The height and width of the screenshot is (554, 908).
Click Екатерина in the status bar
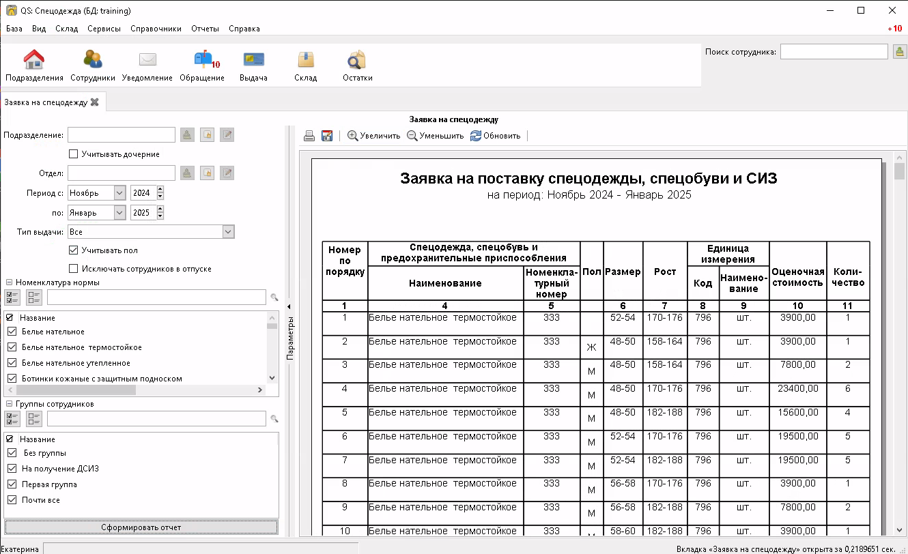[19, 549]
